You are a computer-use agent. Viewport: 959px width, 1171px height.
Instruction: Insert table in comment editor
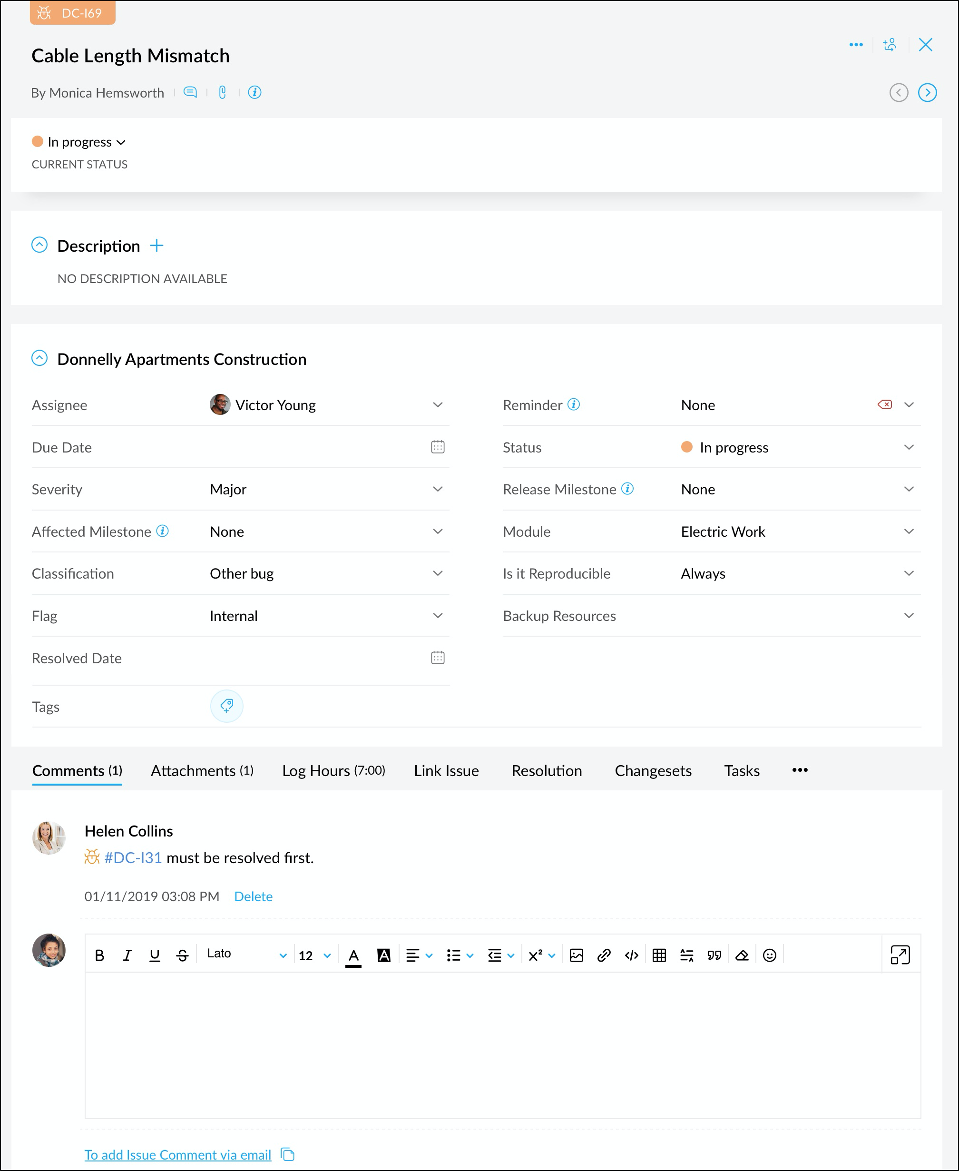659,955
